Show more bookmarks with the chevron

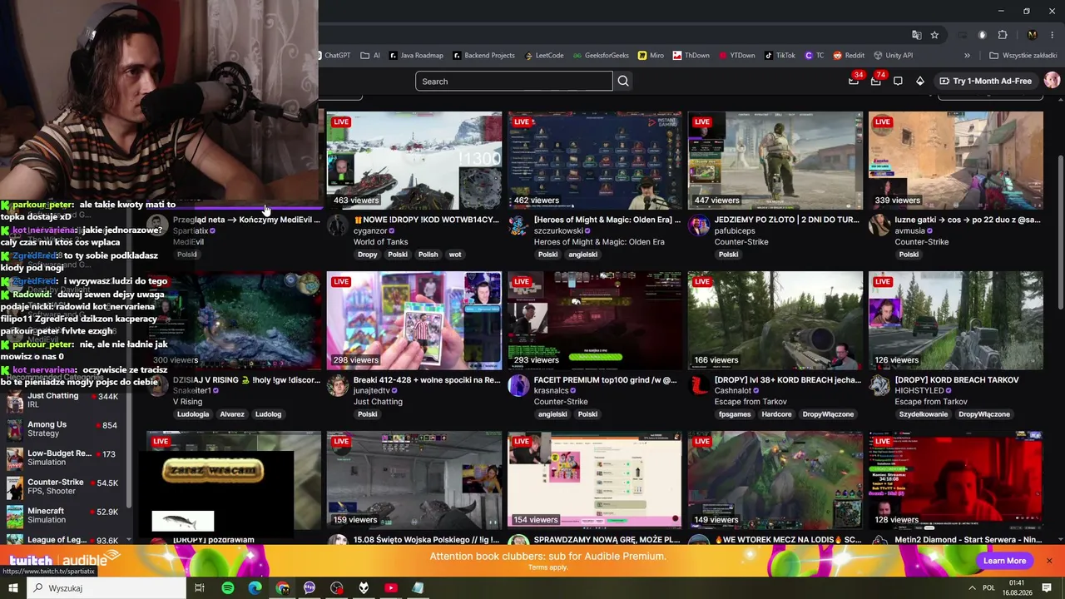tap(967, 56)
